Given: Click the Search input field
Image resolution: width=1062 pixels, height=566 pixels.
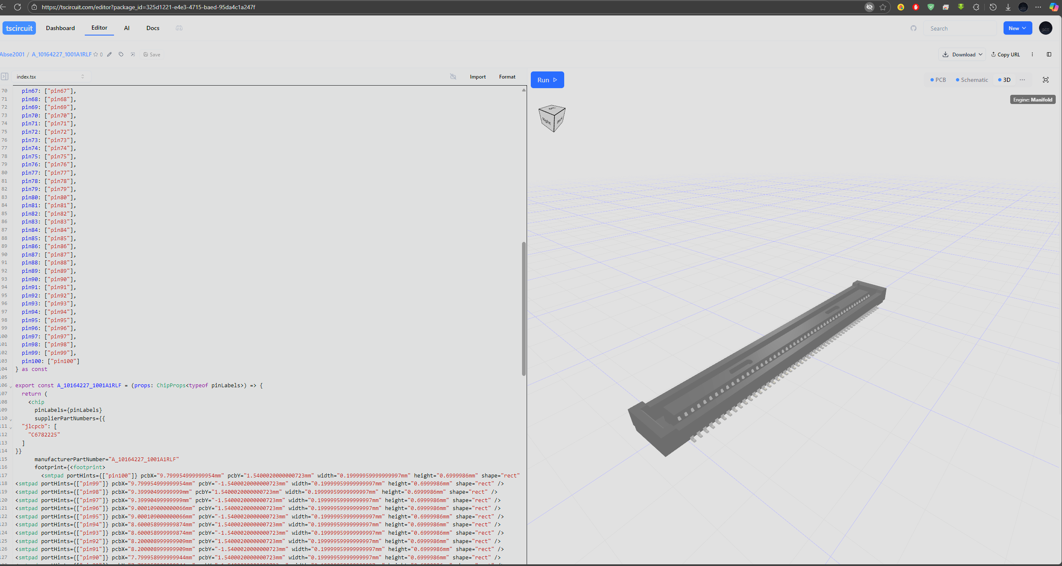Looking at the screenshot, I should [961, 28].
